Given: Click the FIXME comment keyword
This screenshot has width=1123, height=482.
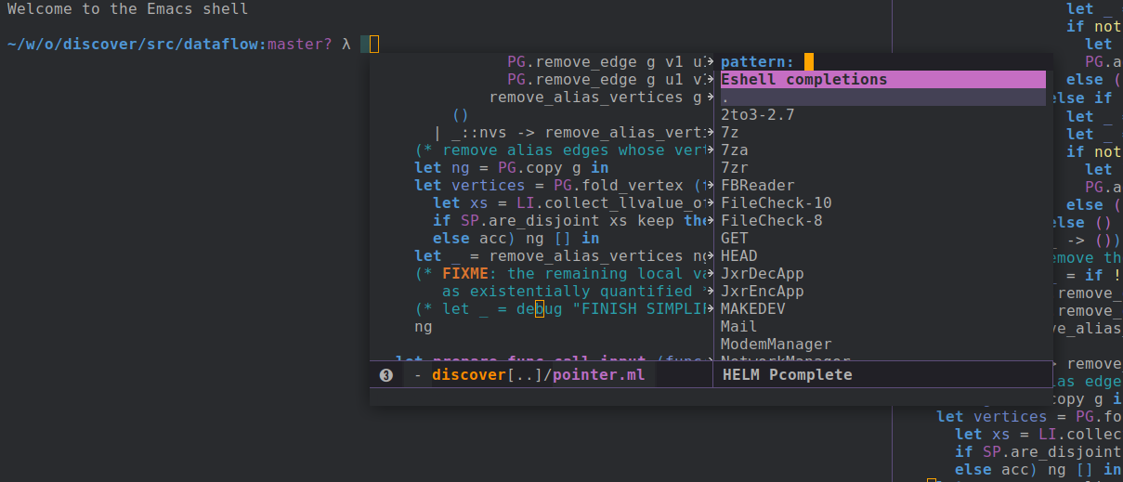Looking at the screenshot, I should click(465, 274).
